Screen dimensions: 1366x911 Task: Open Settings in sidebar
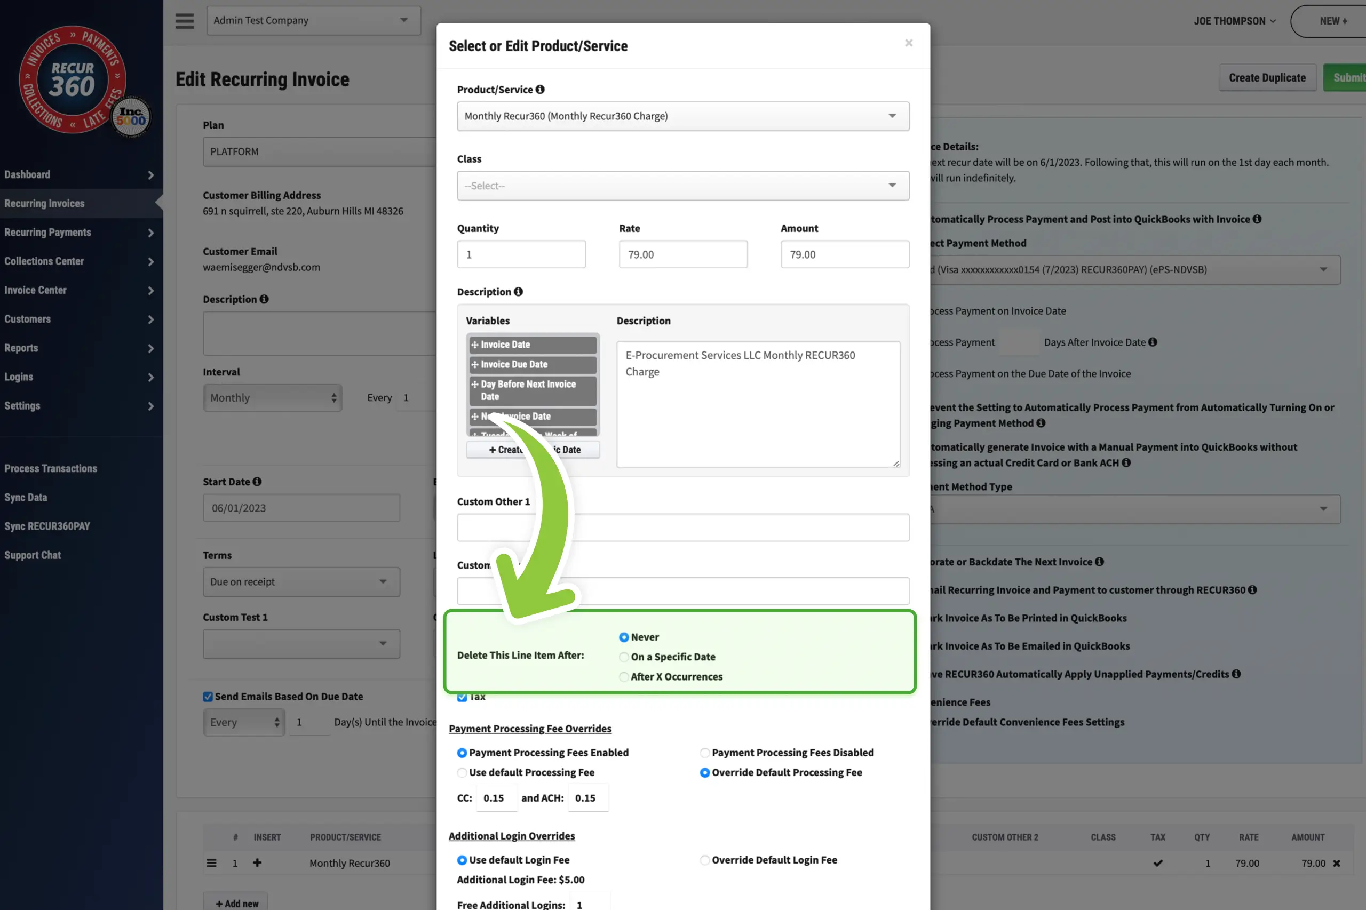click(22, 405)
